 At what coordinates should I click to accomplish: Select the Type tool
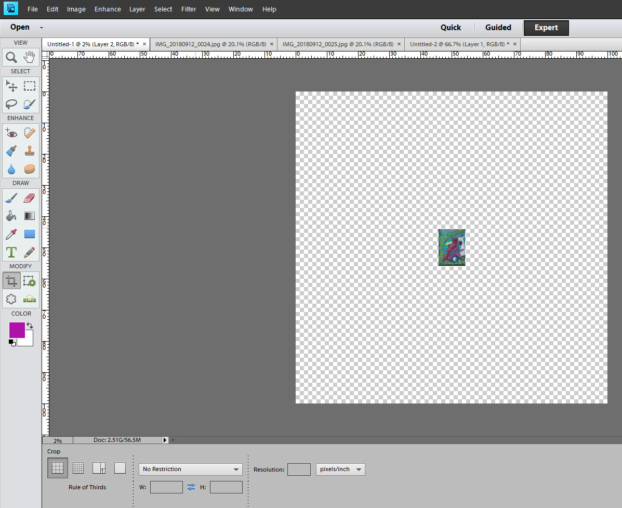pos(11,252)
